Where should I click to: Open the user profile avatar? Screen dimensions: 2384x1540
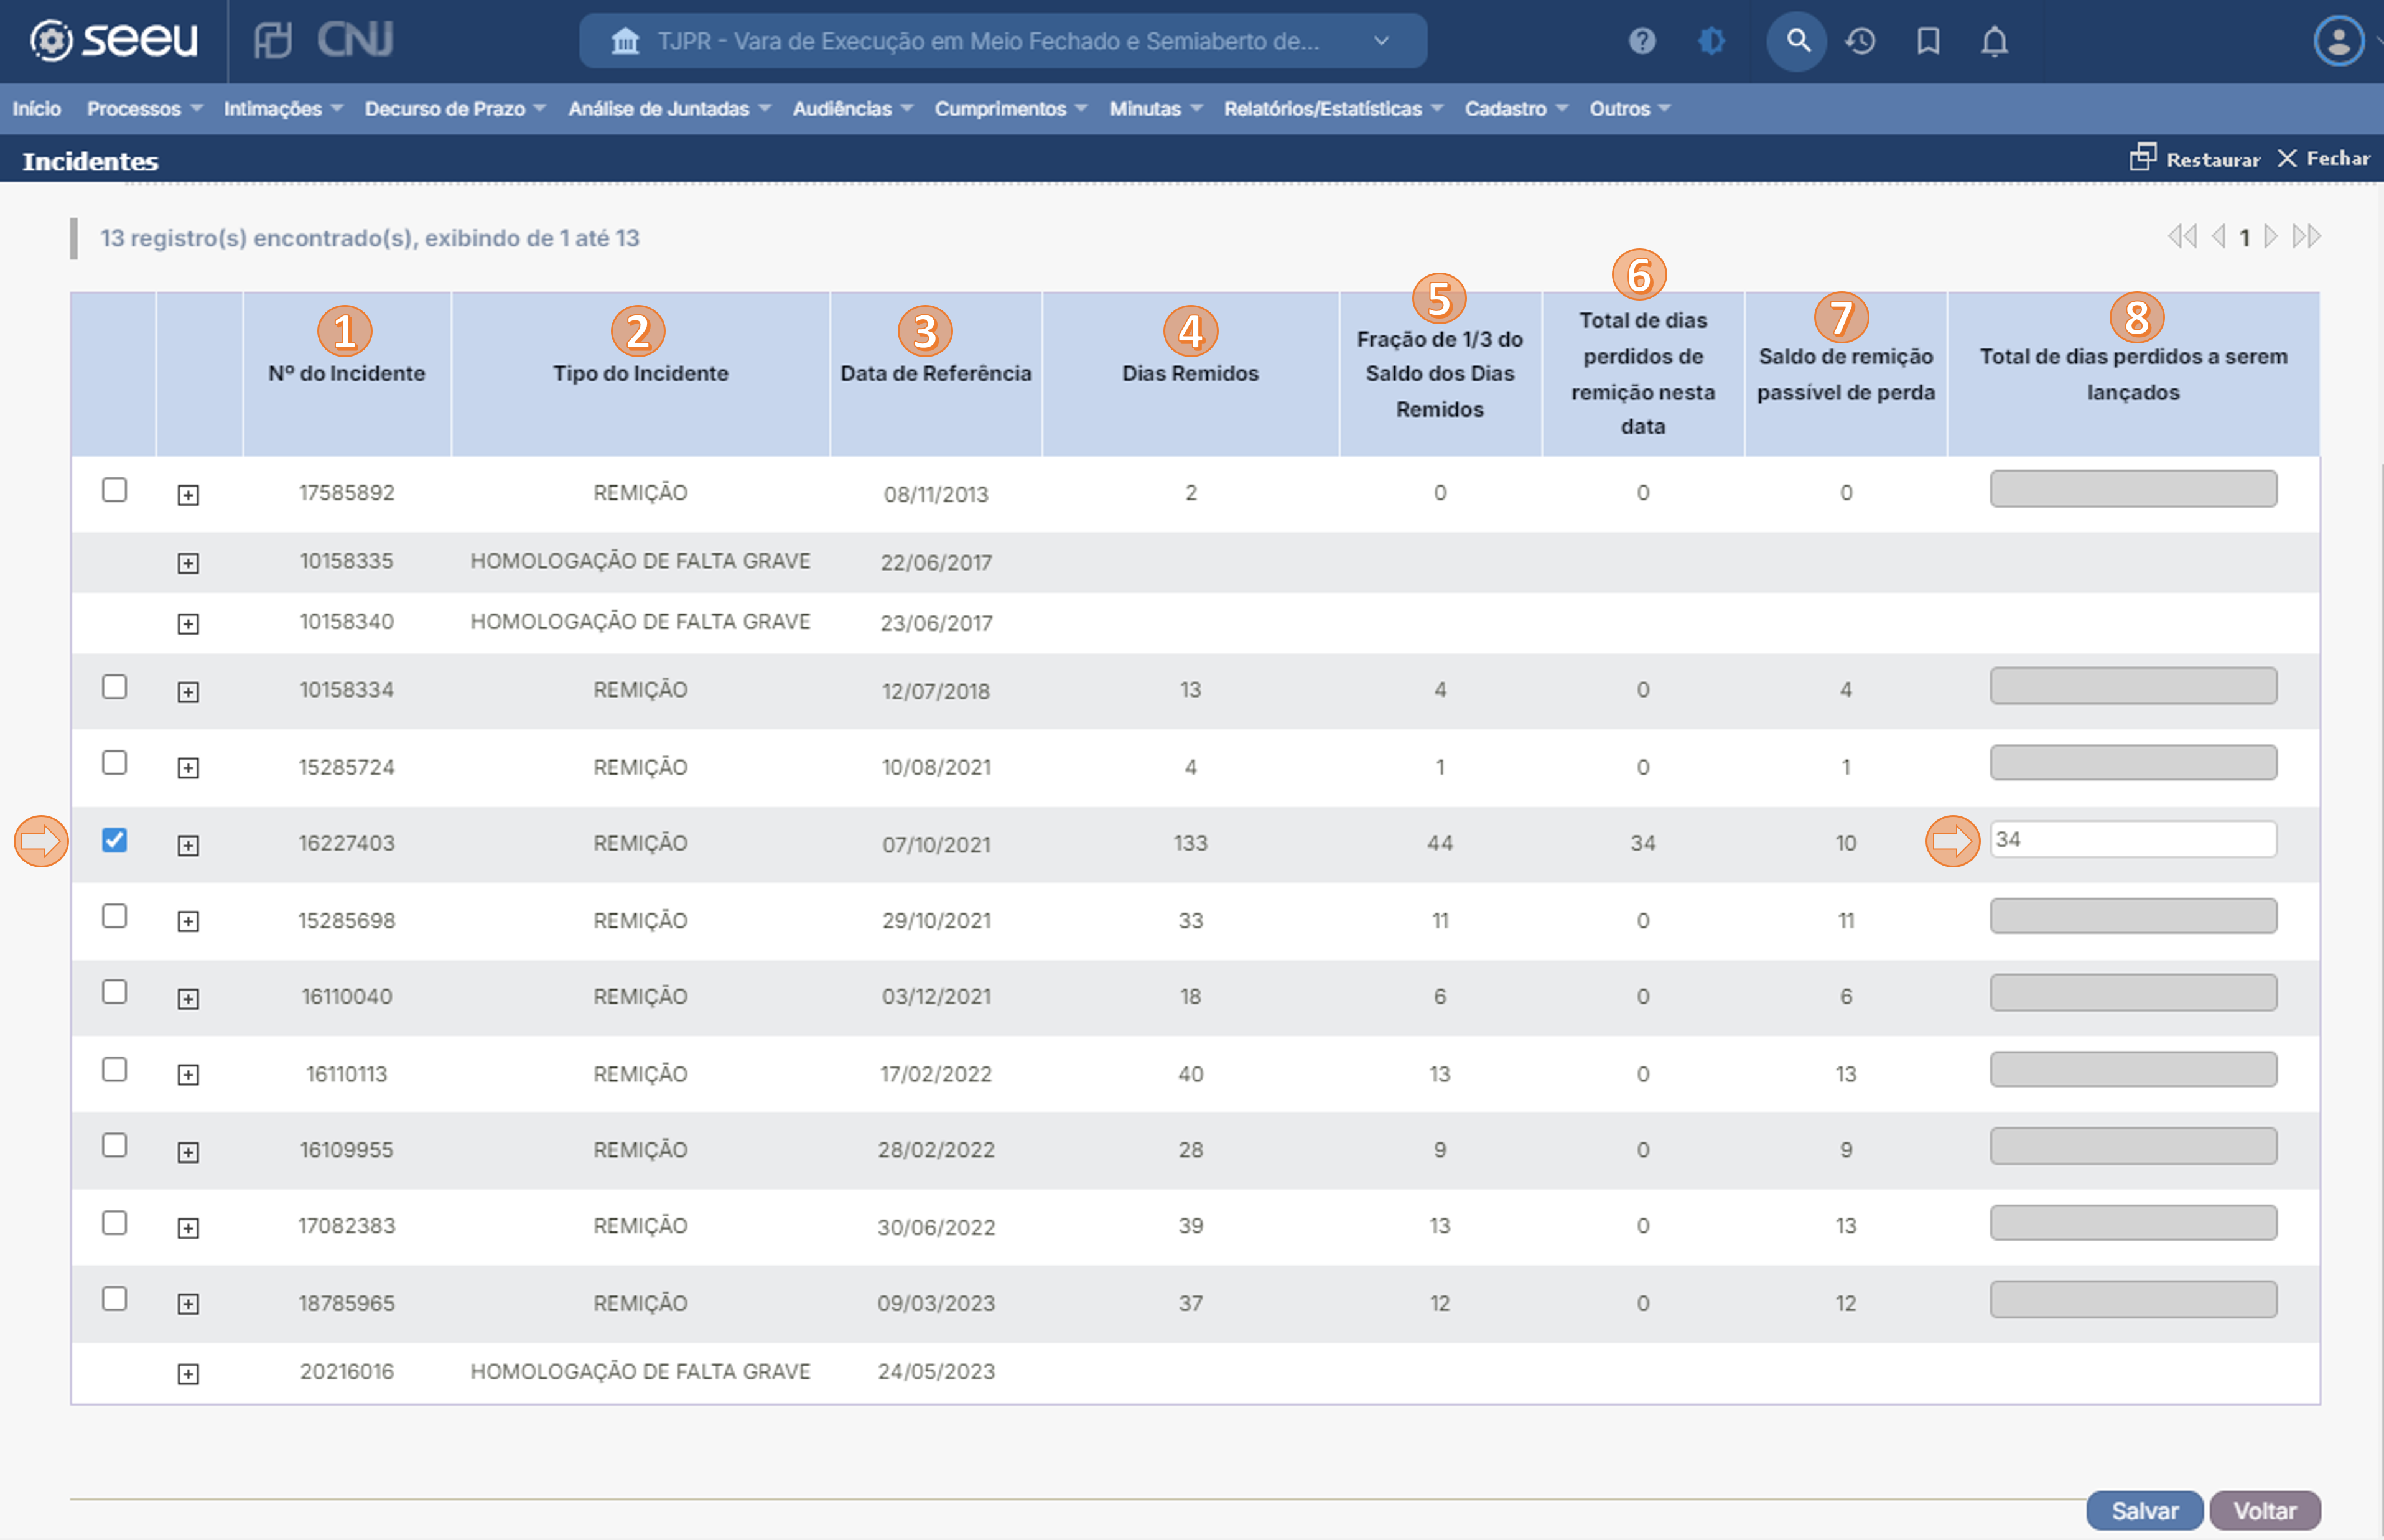2338,41
